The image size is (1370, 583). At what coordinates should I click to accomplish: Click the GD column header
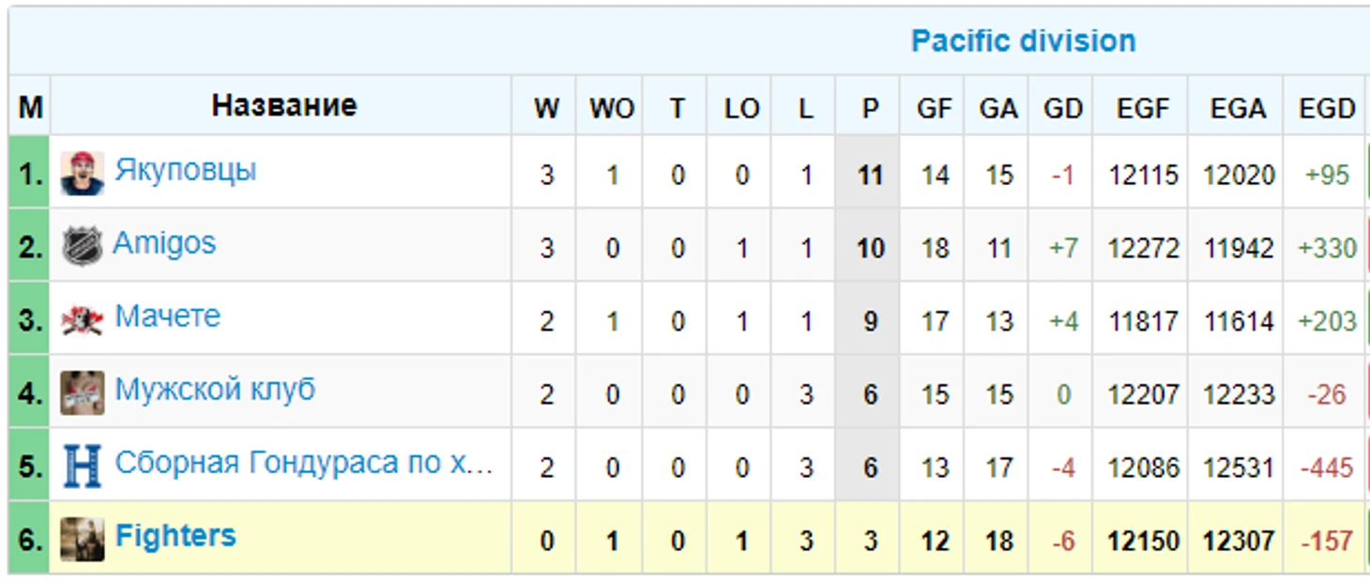(x=1062, y=109)
